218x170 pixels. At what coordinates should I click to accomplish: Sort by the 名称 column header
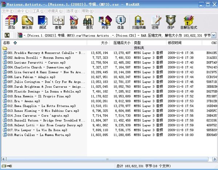(44, 43)
